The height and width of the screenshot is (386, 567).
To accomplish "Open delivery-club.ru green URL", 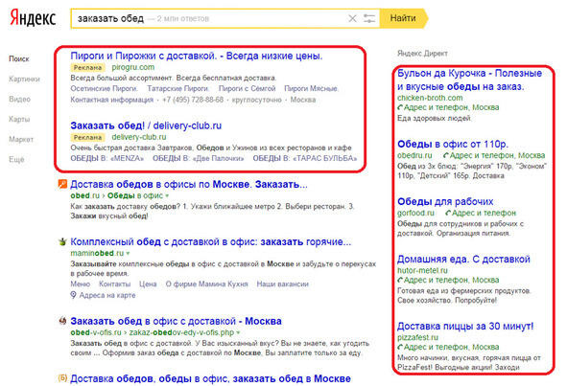I will tap(139, 137).
